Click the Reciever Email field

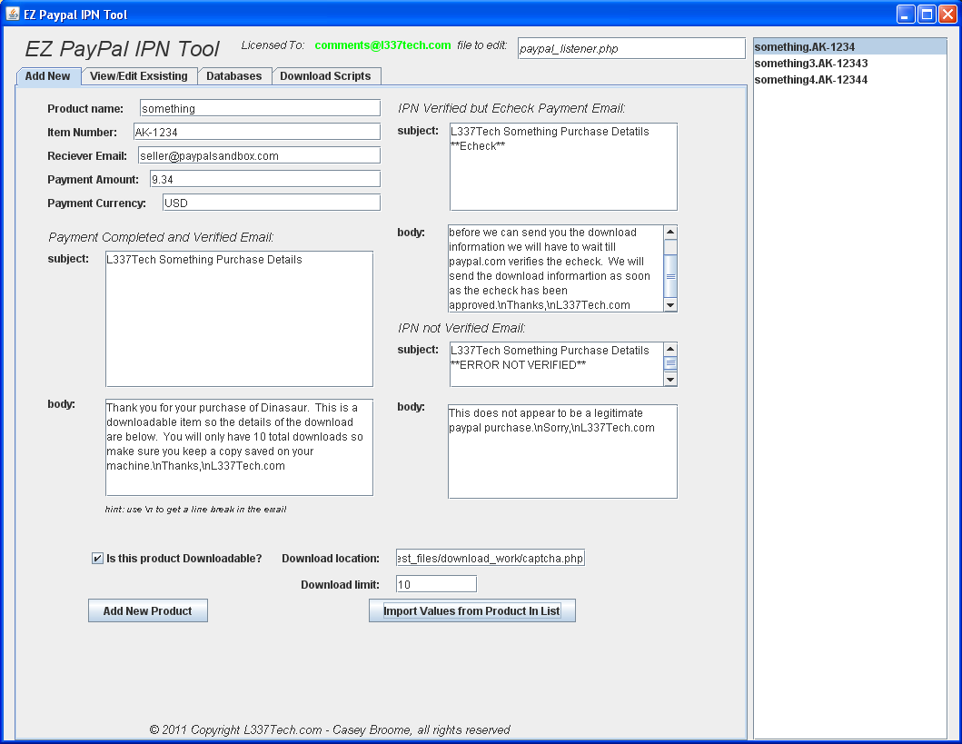coord(259,155)
